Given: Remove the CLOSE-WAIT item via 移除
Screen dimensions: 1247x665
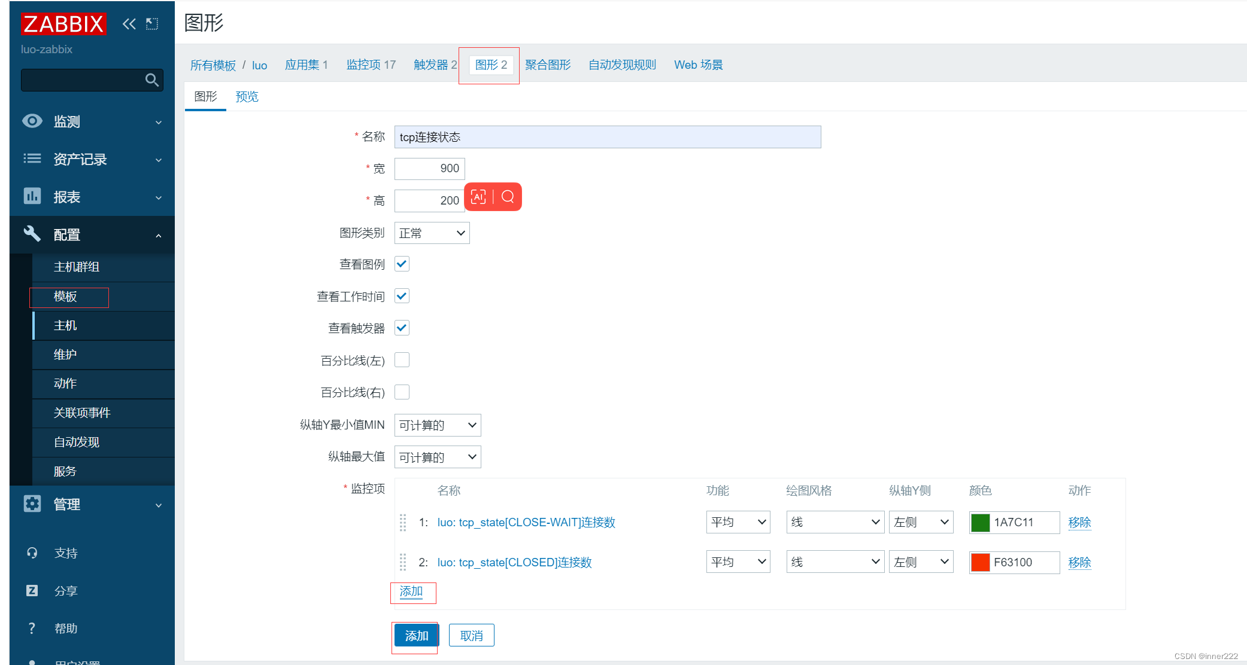Looking at the screenshot, I should (x=1079, y=522).
